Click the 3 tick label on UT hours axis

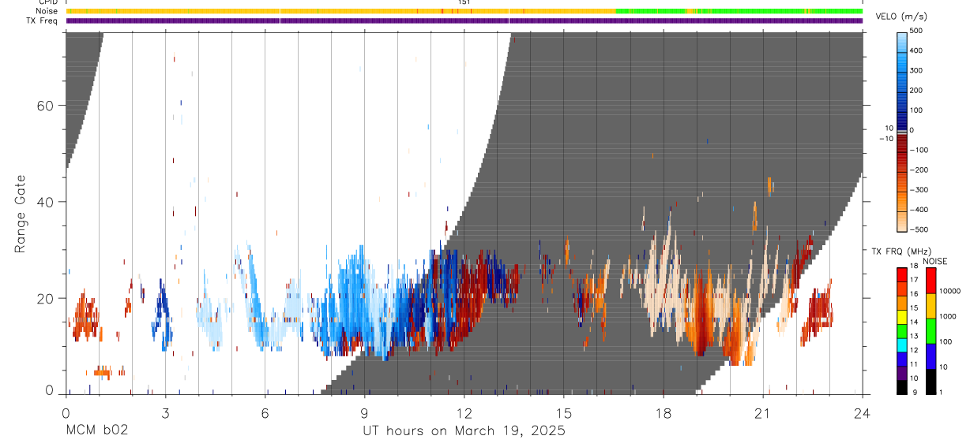(x=165, y=413)
